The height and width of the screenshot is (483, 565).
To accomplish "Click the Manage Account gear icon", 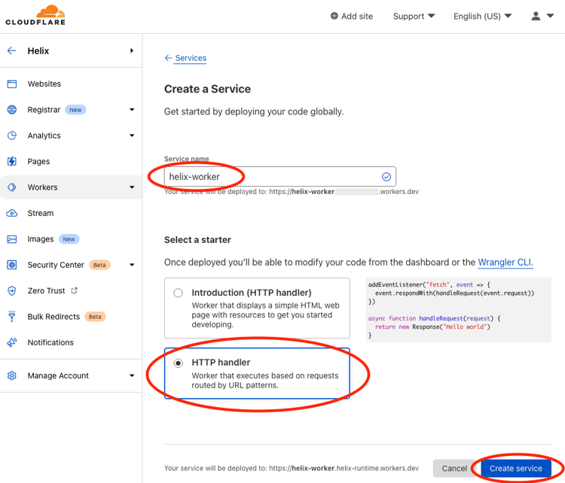I will 12,375.
